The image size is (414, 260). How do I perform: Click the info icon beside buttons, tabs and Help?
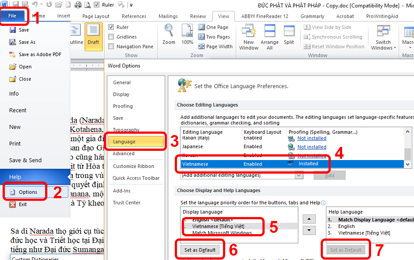click(x=323, y=203)
